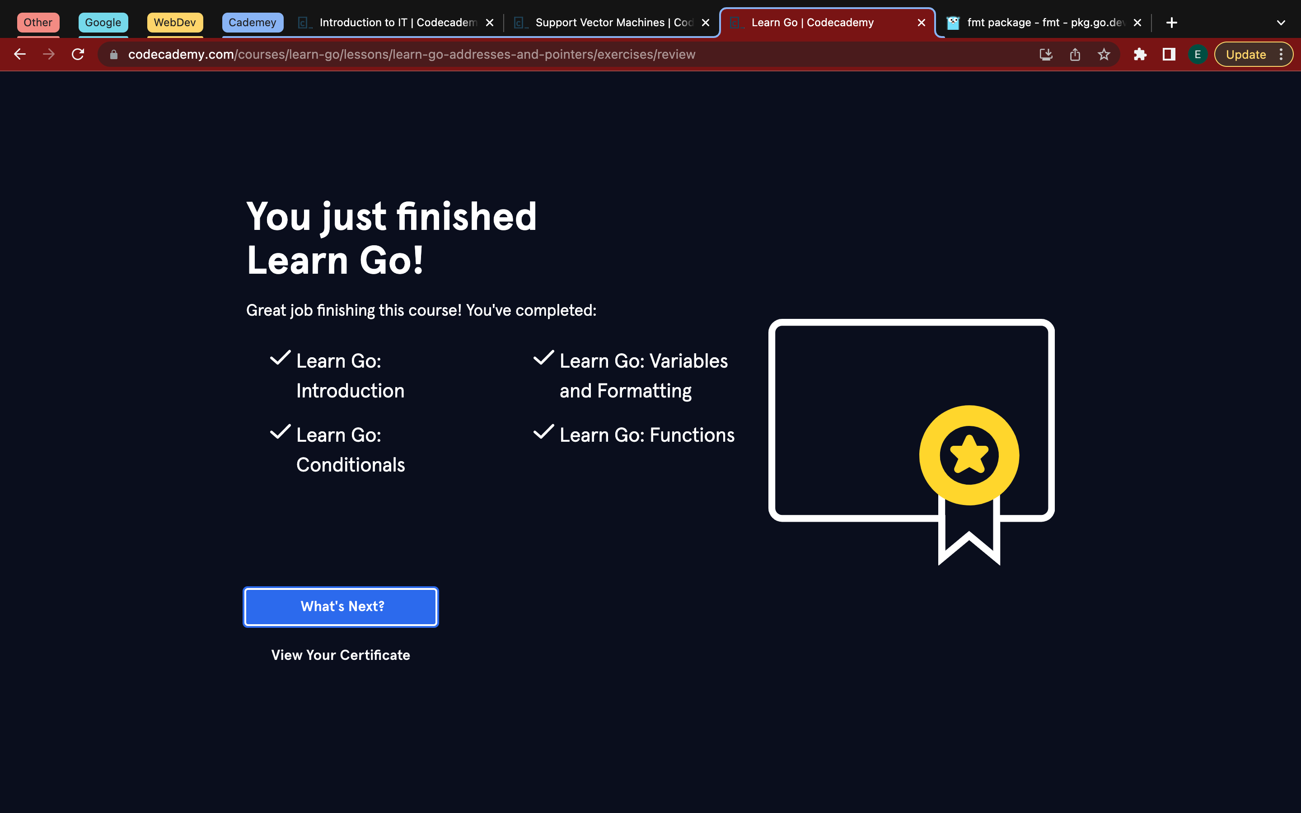
Task: Expand the Cademey tab group
Action: tap(252, 23)
